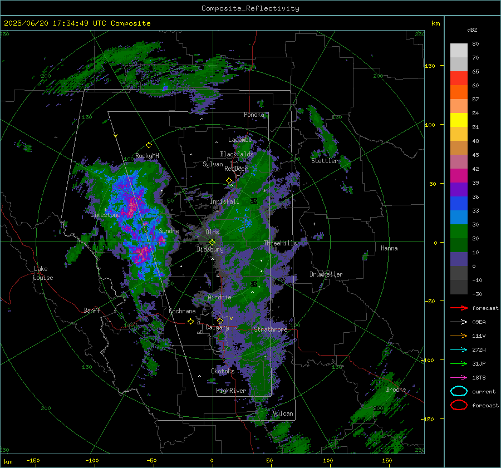The width and height of the screenshot is (501, 468).
Task: Click the cyan 27ZW arrow icon
Action: click(x=459, y=350)
